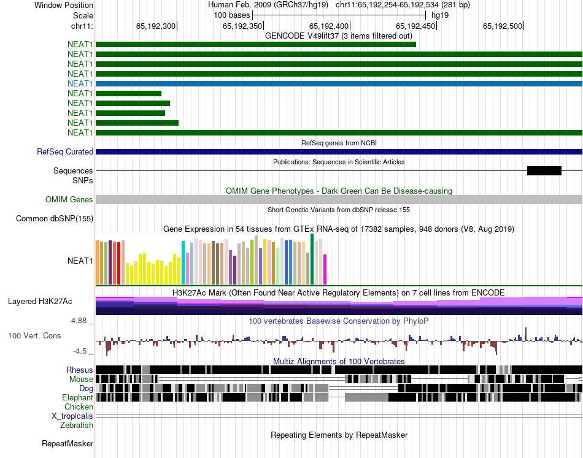Open the GENCODE V49lift37 track title

339,36
